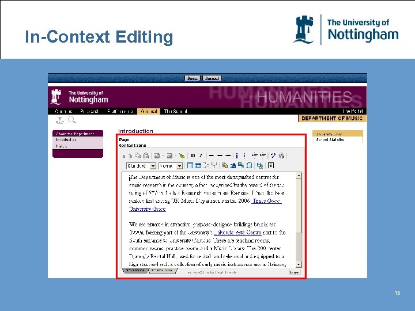Screen dimensions: 415x311
Task: Align text center in editor
Action: pyautogui.click(x=220, y=155)
